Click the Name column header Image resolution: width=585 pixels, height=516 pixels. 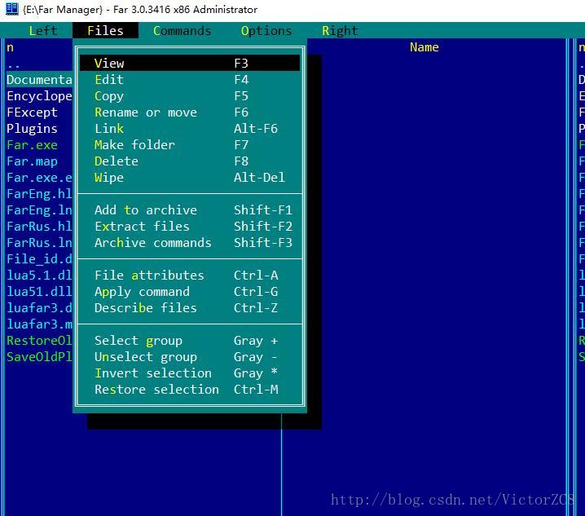click(x=424, y=47)
